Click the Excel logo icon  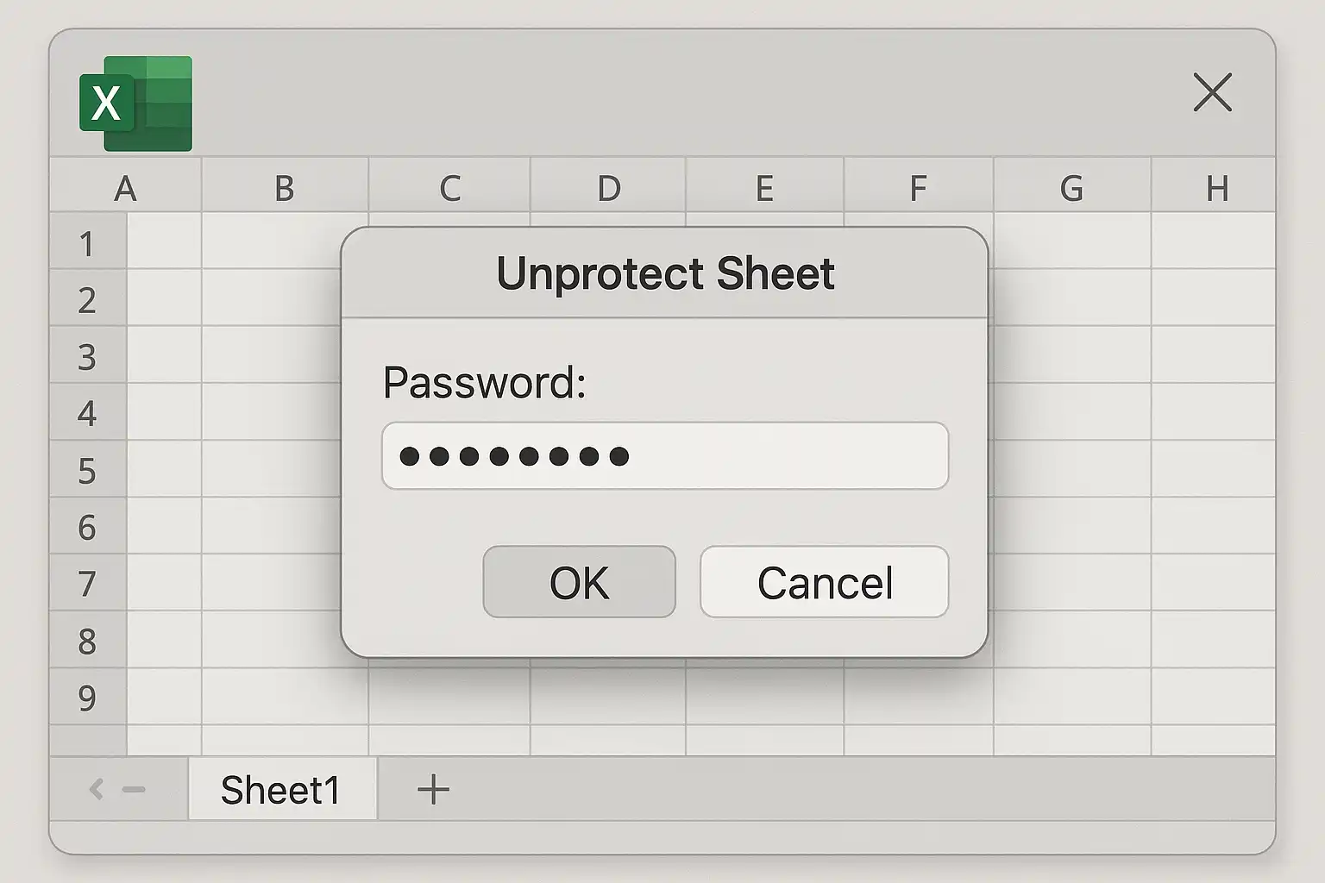tap(135, 103)
